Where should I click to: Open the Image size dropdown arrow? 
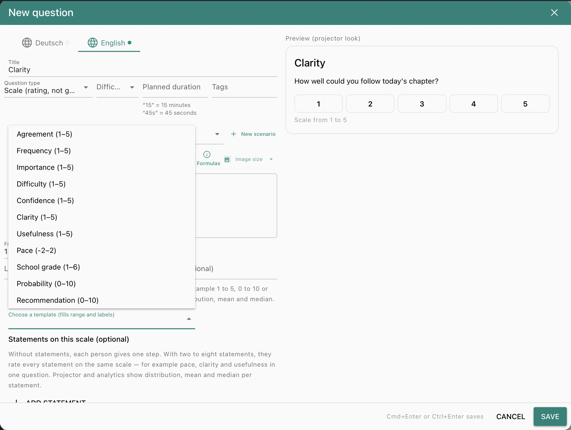(271, 159)
